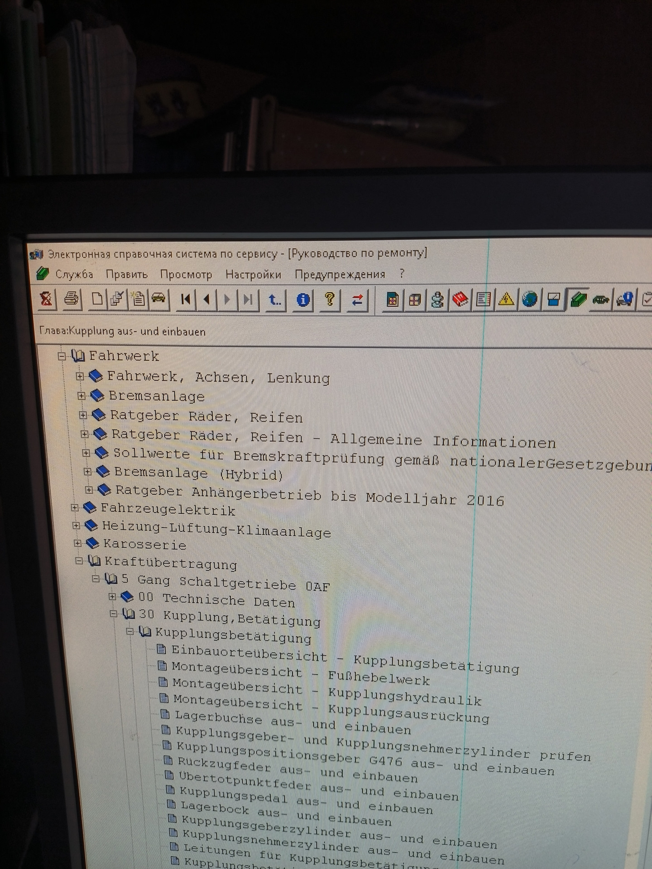
Task: Click the car icon in toolbar
Action: [158, 299]
